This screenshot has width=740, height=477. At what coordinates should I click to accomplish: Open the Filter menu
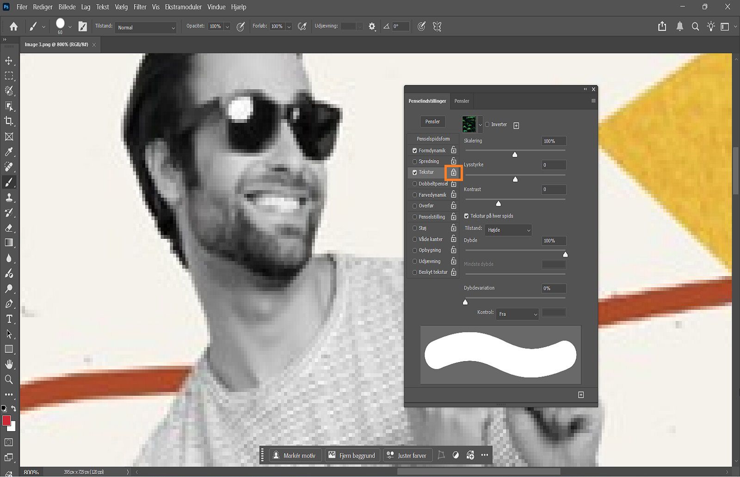(x=140, y=7)
